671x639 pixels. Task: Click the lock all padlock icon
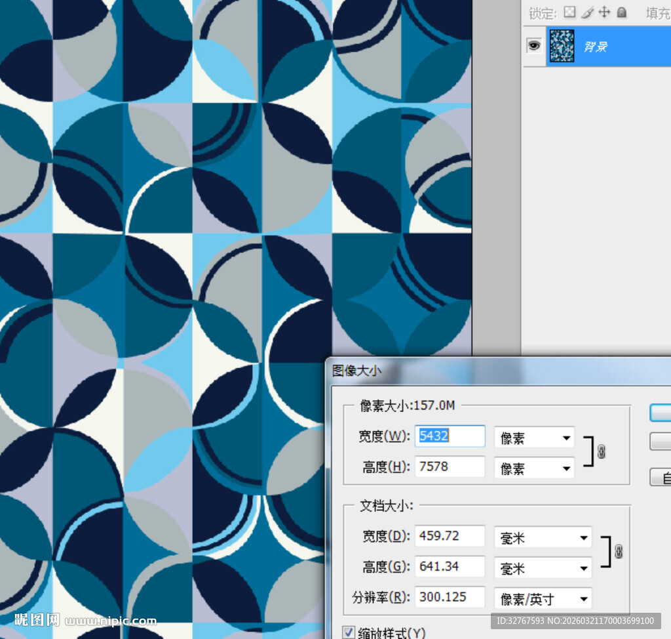click(x=621, y=12)
